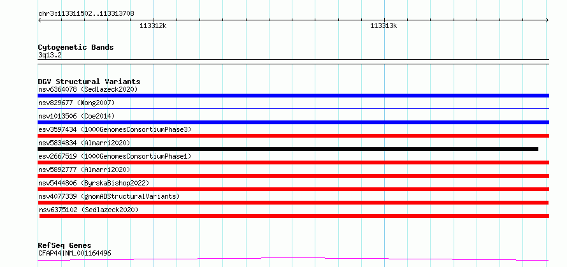
Task: Click the nsv5834834 (Almarri2020) label
Action: click(x=84, y=143)
